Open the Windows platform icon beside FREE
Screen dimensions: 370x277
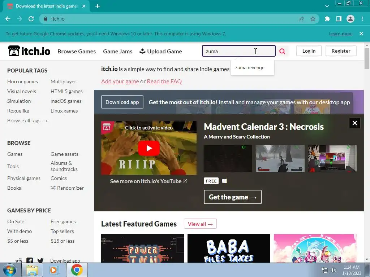[x=224, y=181]
